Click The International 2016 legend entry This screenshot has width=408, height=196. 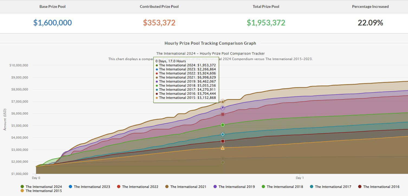click(379, 187)
